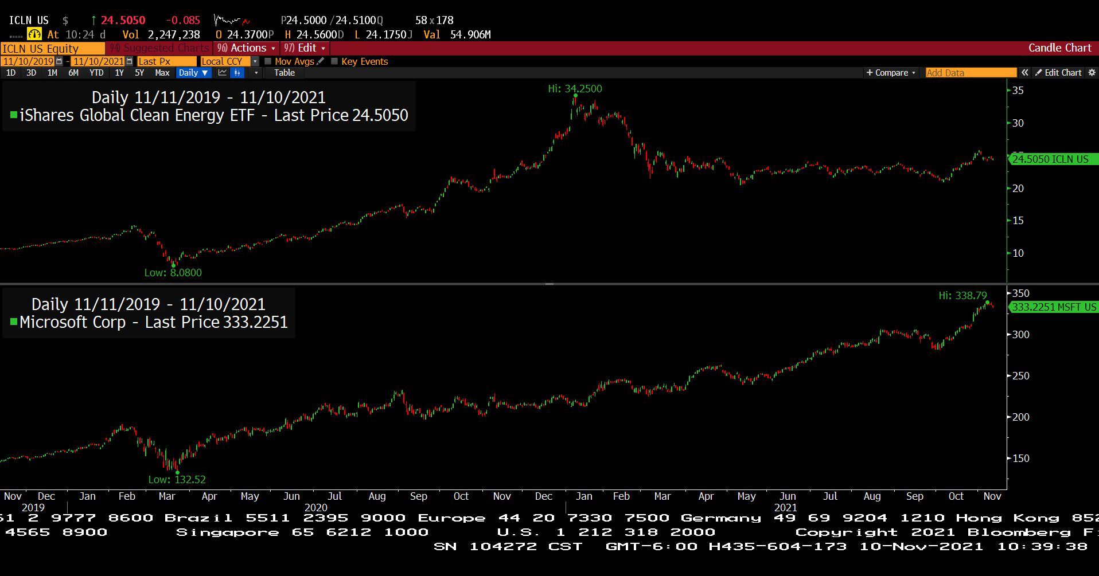Screen dimensions: 1099x576
Task: Switch to Table view
Action: [x=285, y=73]
